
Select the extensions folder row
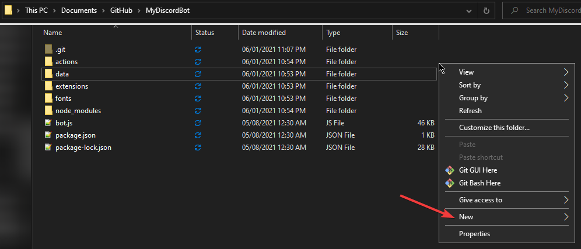[x=72, y=86]
